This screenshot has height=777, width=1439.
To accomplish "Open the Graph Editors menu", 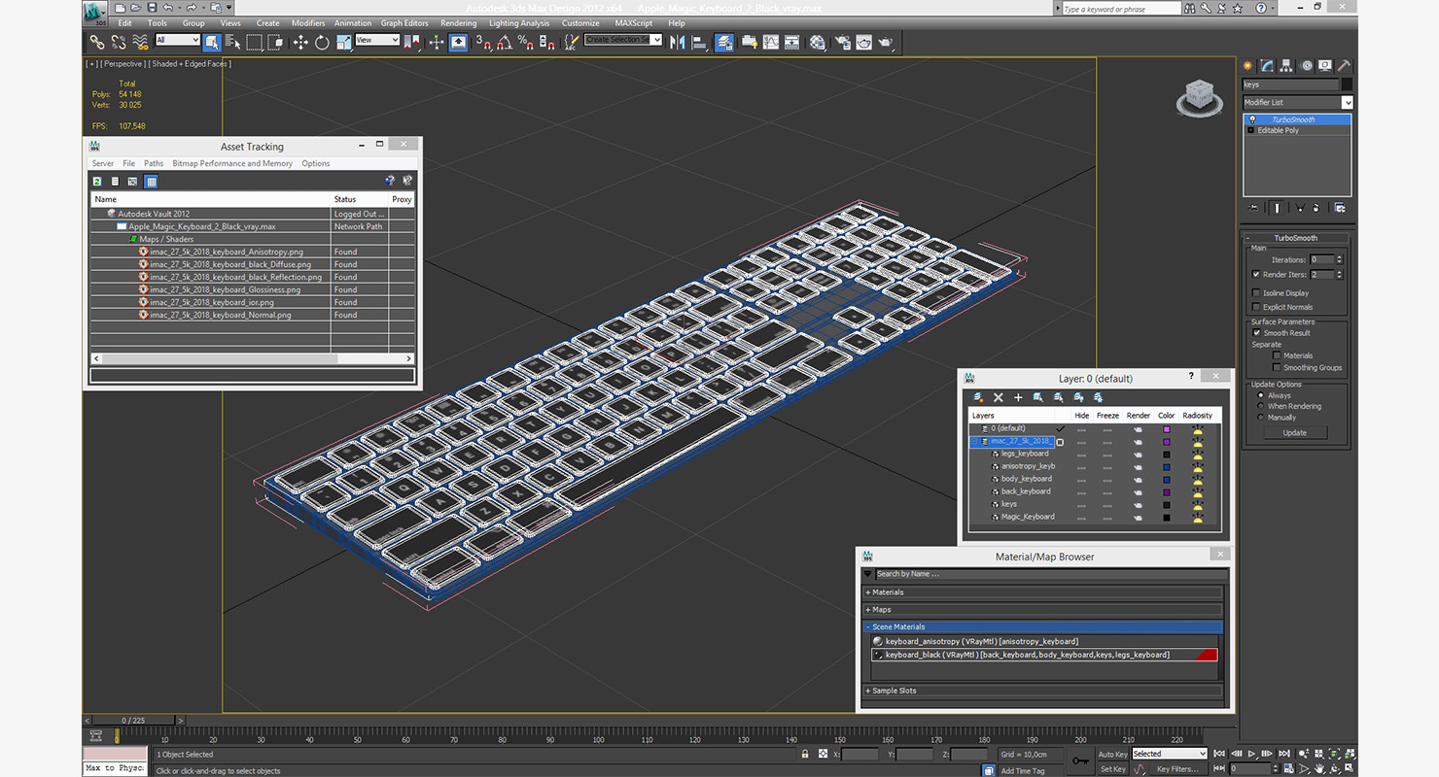I will coord(404,23).
